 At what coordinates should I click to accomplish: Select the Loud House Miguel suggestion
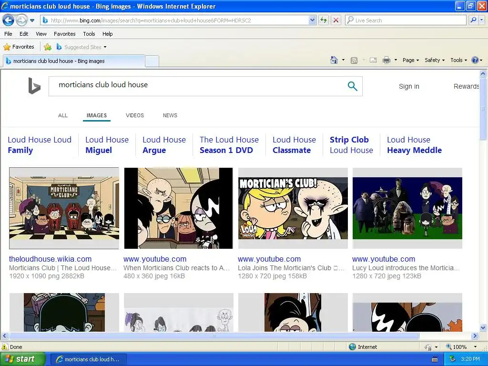107,145
